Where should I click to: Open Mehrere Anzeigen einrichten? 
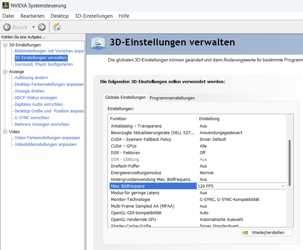tap(42, 124)
